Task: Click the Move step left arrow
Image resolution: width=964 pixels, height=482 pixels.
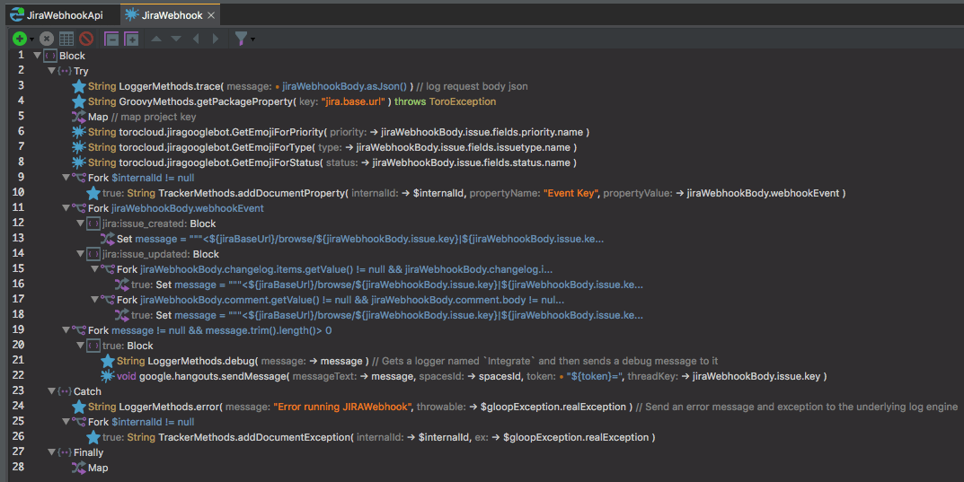Action: click(x=196, y=39)
